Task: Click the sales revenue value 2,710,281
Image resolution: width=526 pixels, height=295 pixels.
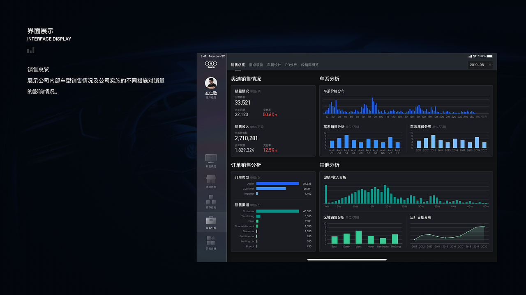Action: (x=246, y=138)
